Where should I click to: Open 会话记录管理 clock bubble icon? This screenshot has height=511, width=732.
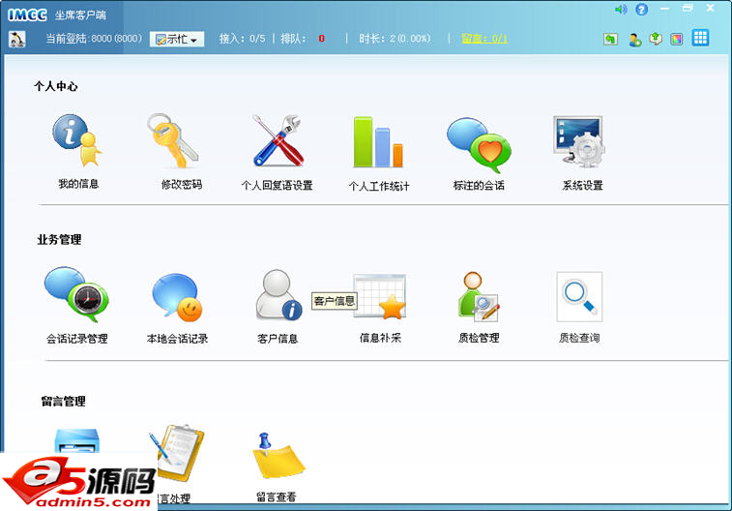[x=77, y=294]
